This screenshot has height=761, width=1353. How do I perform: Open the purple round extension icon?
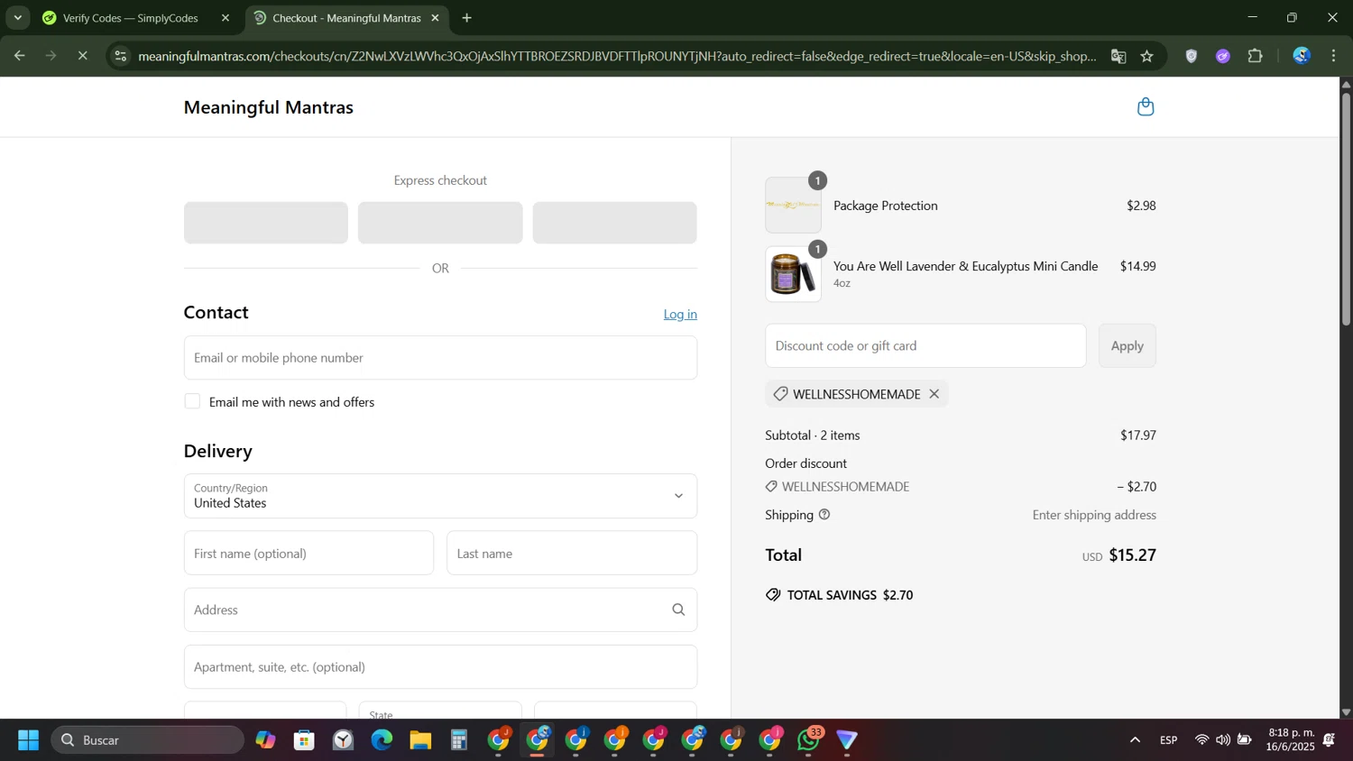(x=1223, y=56)
